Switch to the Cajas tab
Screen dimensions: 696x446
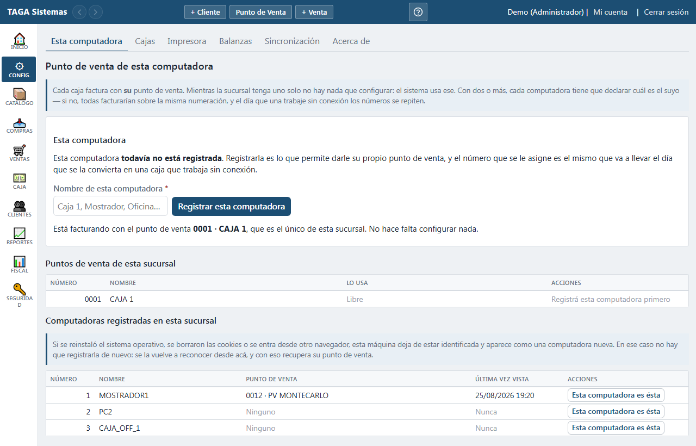click(145, 41)
